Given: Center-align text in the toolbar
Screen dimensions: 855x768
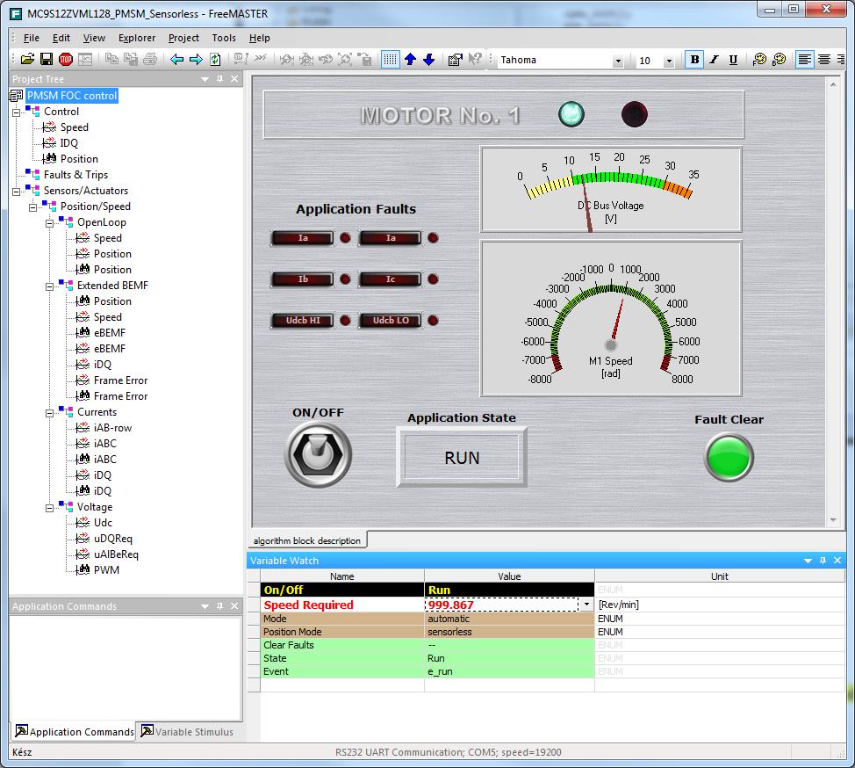Looking at the screenshot, I should tap(824, 59).
